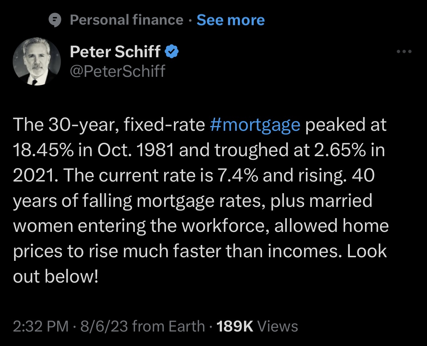Click the blue verified checkmark badge
The width and height of the screenshot is (427, 346).
pos(172,51)
